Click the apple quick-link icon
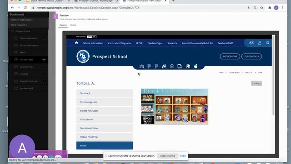This screenshot has height=164, width=291. coord(196,67)
